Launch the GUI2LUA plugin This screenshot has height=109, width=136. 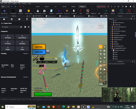(20, 12)
